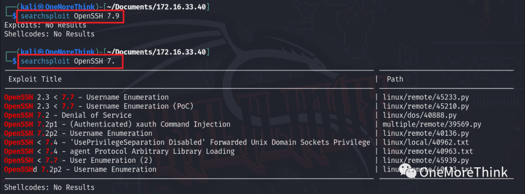Click the path linux/remote/45233.py

(x=426, y=97)
